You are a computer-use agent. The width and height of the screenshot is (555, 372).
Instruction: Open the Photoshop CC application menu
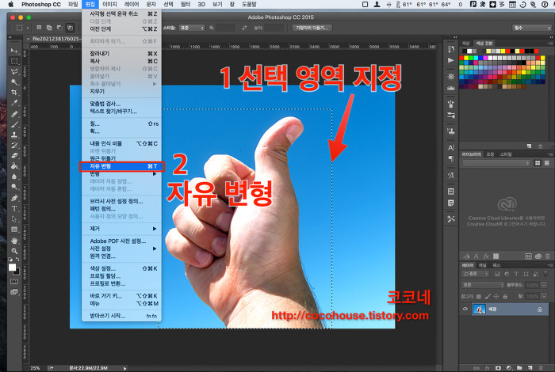coord(41,4)
